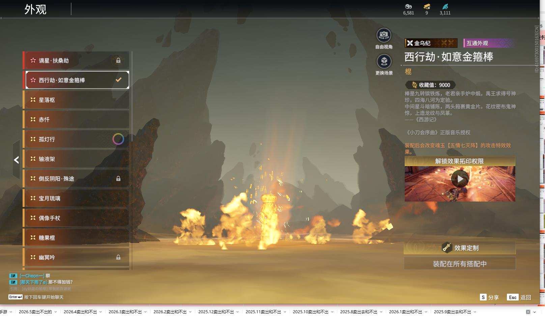Click the chat channel icon beside [那天下雨了a]

click(13, 282)
